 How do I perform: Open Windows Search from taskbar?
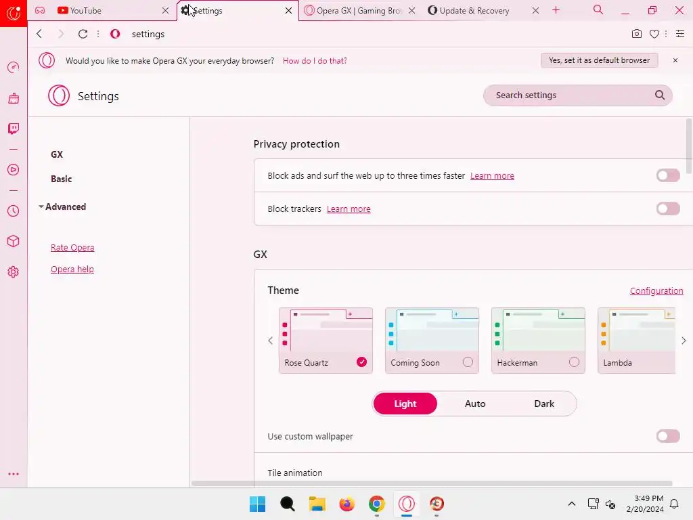pyautogui.click(x=287, y=504)
